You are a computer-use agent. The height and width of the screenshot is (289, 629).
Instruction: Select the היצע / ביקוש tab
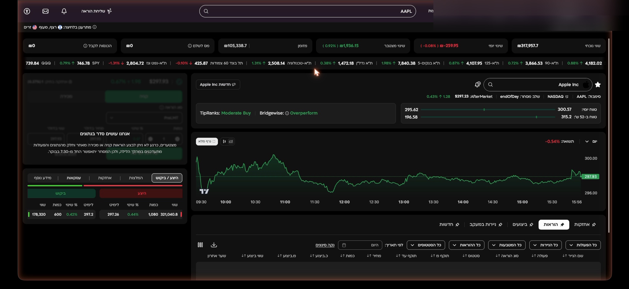click(167, 178)
